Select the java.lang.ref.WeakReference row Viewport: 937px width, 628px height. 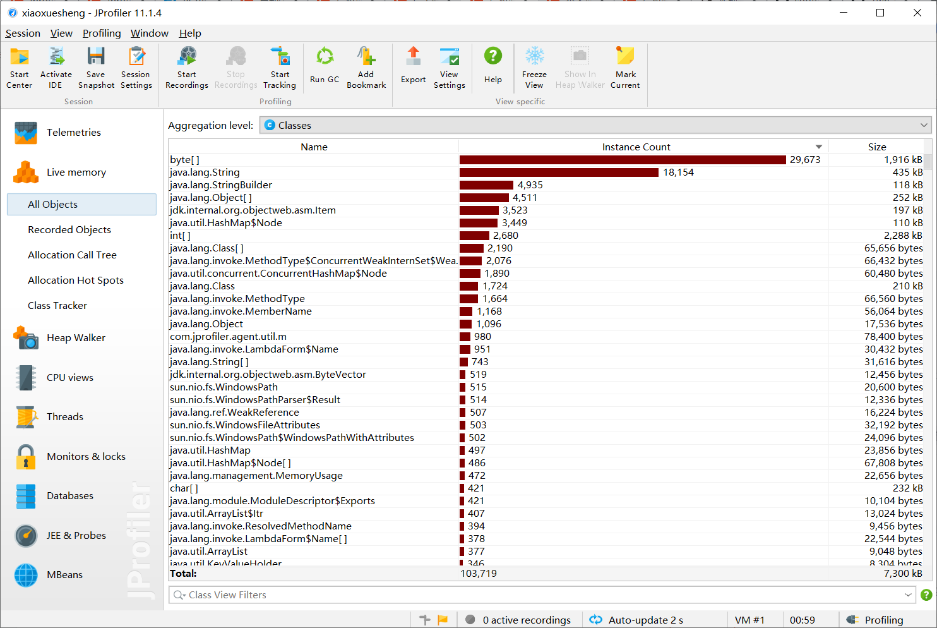(x=546, y=413)
